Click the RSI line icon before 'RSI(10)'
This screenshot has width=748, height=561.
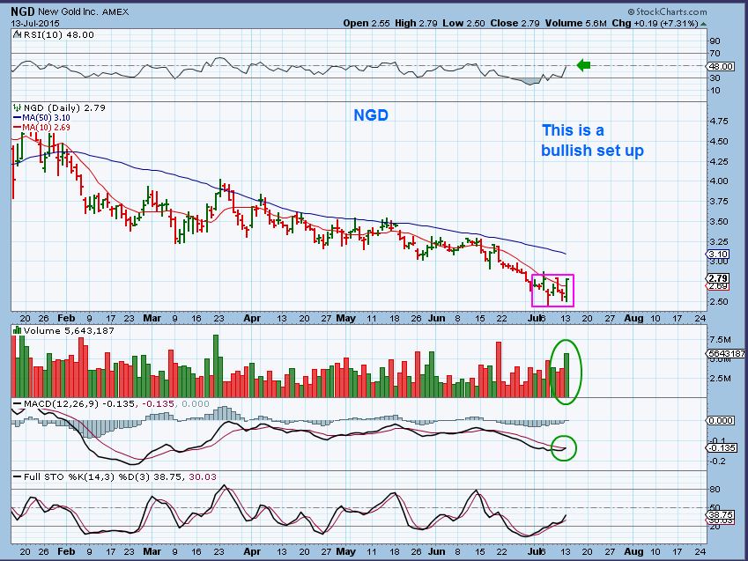tap(17, 34)
